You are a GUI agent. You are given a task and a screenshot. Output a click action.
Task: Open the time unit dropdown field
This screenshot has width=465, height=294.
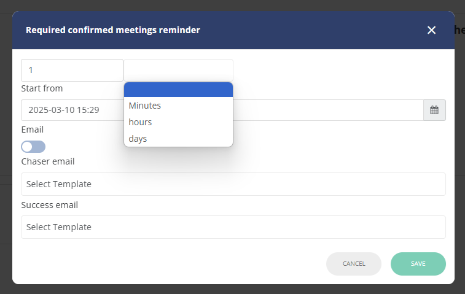(178, 70)
